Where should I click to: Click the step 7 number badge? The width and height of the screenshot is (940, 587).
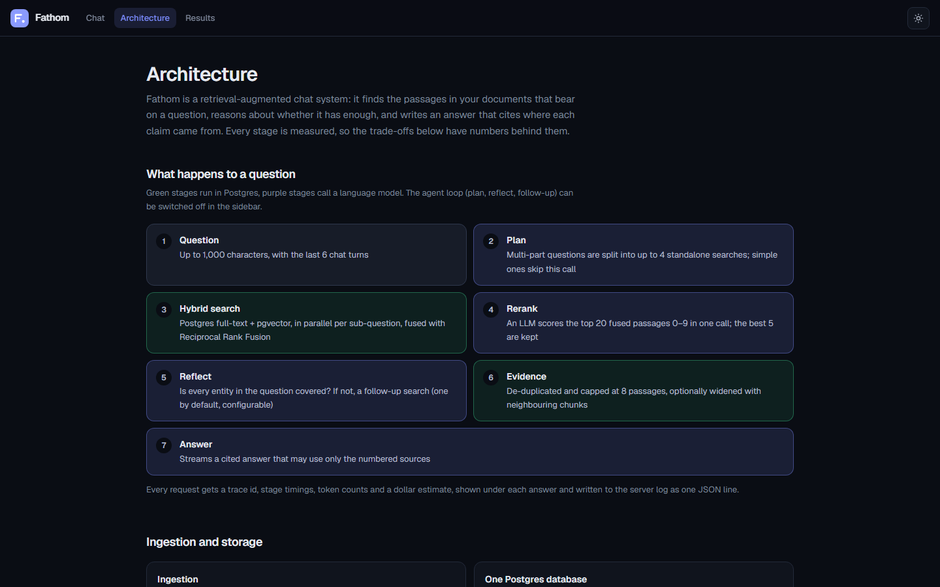point(164,445)
